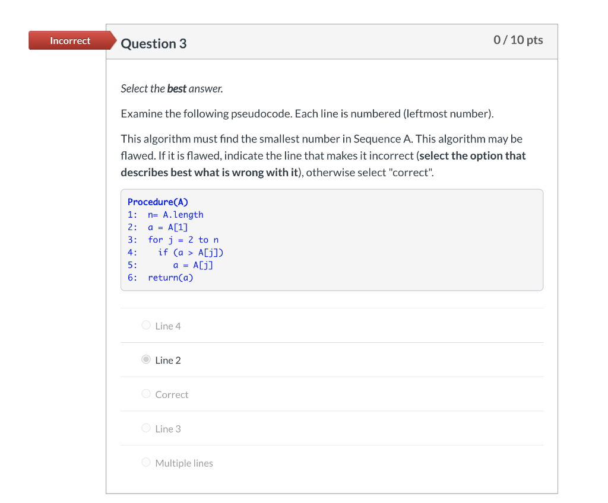Click the 'Select the best answer.' text
Viewport: 608px width, 503px height.
point(172,89)
